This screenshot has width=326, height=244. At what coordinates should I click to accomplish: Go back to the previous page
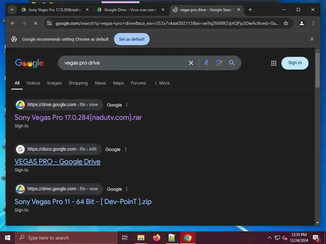coord(13,23)
